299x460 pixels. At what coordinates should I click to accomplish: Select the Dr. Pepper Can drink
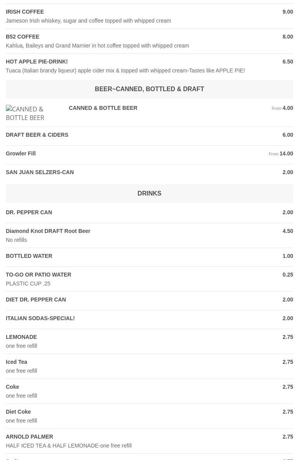(29, 212)
